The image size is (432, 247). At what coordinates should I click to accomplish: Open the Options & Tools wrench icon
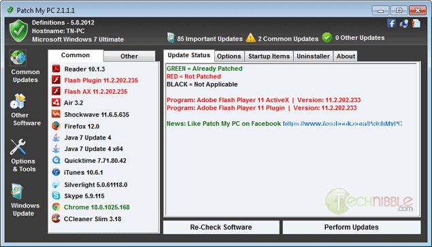click(x=18, y=147)
